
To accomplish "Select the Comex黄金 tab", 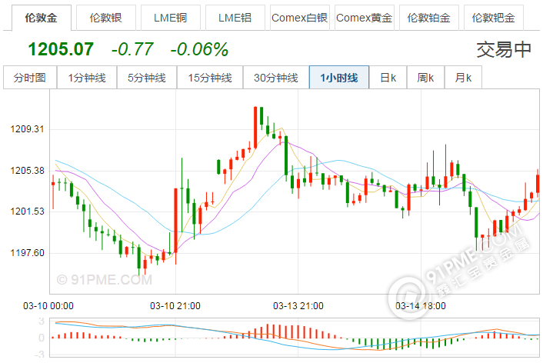I will (364, 16).
